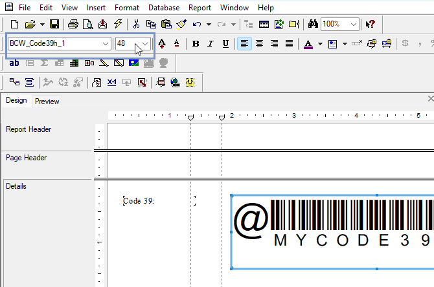Open the font size 48 dropdown
434x287 pixels.
(x=145, y=44)
